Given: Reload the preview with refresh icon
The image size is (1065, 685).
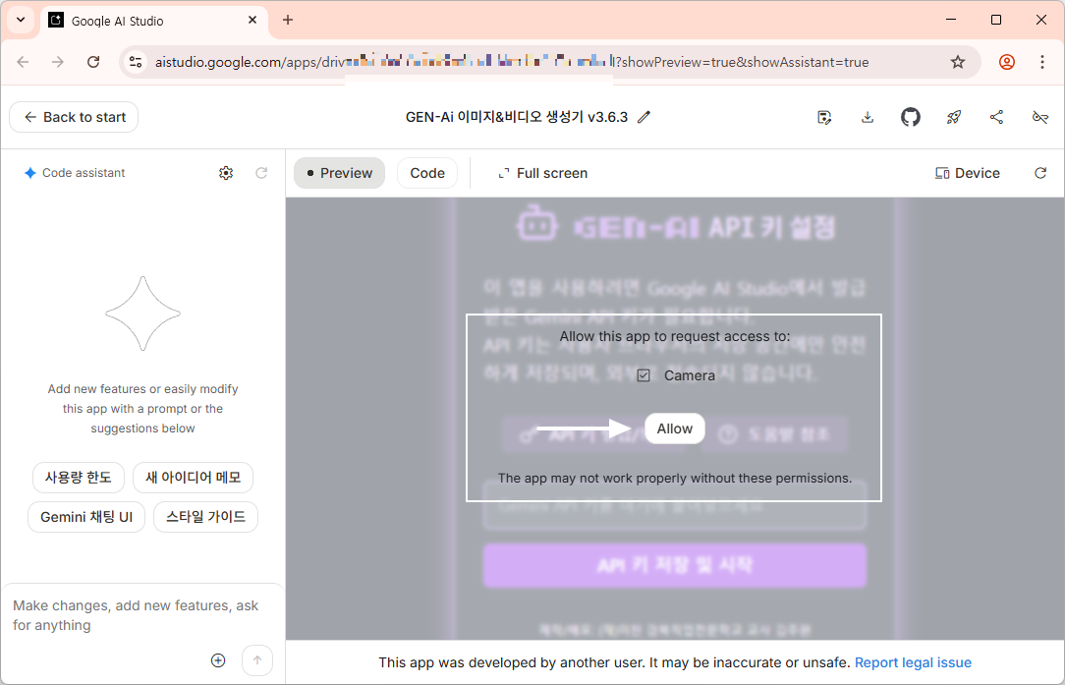Looking at the screenshot, I should coord(1039,173).
